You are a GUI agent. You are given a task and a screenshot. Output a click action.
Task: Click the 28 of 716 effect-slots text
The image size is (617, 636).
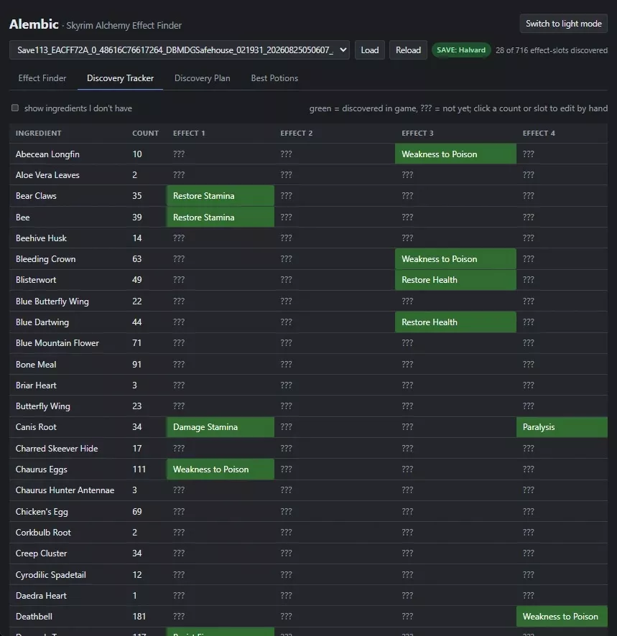click(x=552, y=50)
